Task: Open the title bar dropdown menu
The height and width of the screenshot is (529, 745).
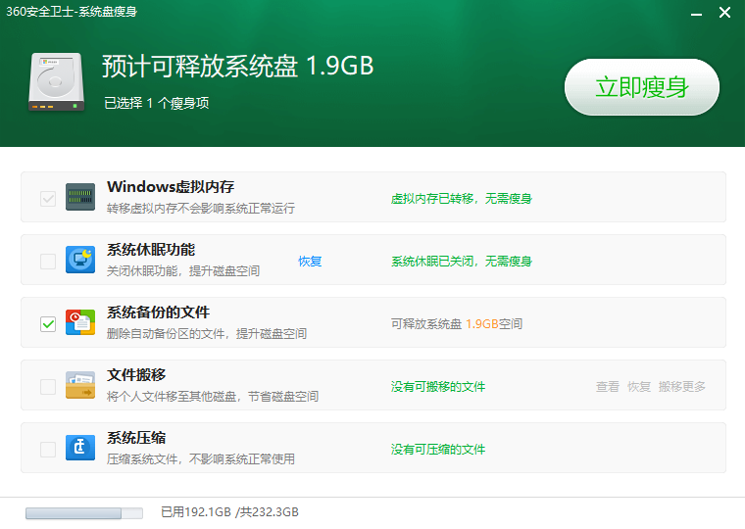Action: point(668,13)
